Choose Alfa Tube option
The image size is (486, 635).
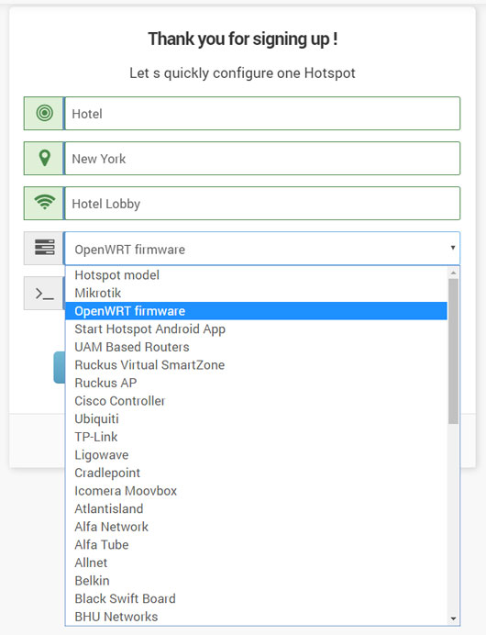click(x=256, y=545)
